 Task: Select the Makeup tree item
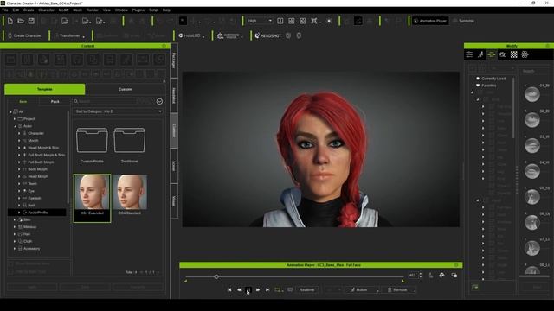[x=29, y=226]
